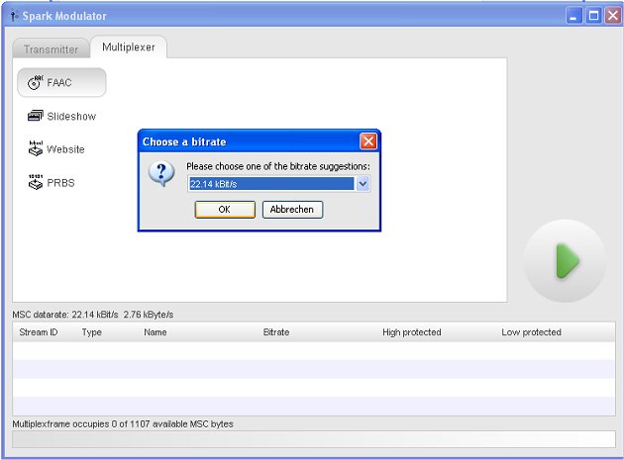Select the PRBS source icon
This screenshot has height=460, width=624.
(x=36, y=182)
